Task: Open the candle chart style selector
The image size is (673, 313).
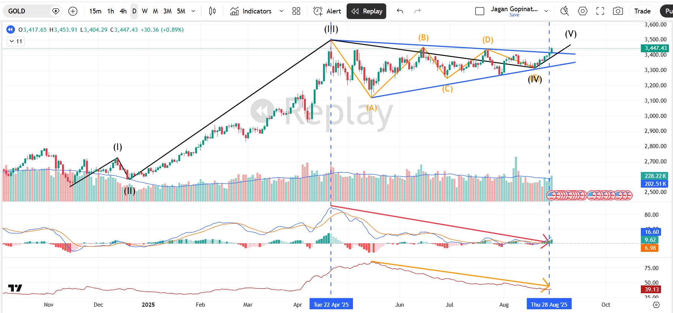Action: coord(212,11)
